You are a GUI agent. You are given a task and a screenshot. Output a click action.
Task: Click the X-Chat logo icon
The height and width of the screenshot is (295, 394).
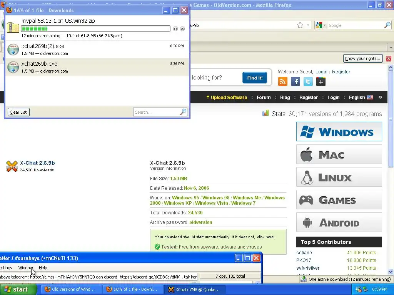tap(12, 166)
